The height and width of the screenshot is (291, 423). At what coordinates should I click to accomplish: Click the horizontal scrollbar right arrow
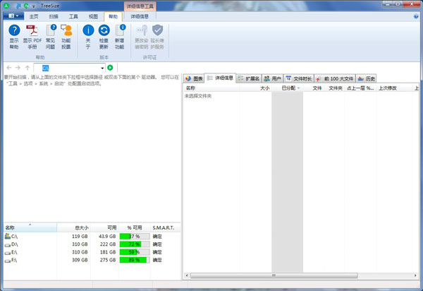click(415, 275)
